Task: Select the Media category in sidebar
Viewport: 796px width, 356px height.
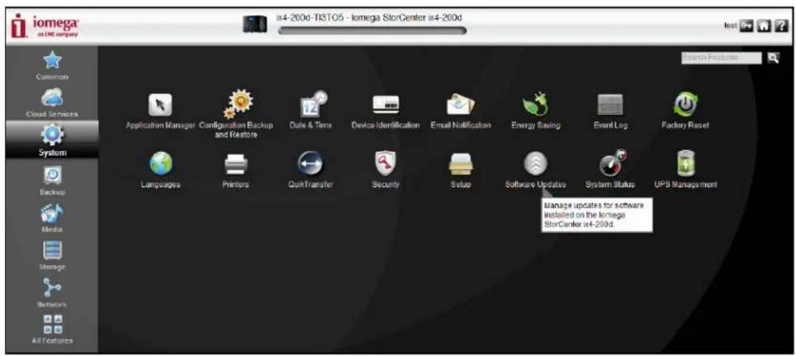Action: (x=52, y=217)
